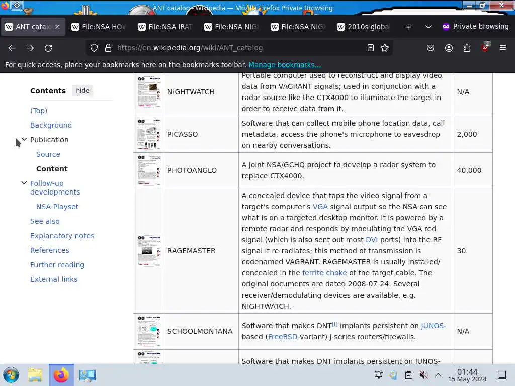Open footnote [I] after DNT
The image size is (515, 386).
[334, 324]
